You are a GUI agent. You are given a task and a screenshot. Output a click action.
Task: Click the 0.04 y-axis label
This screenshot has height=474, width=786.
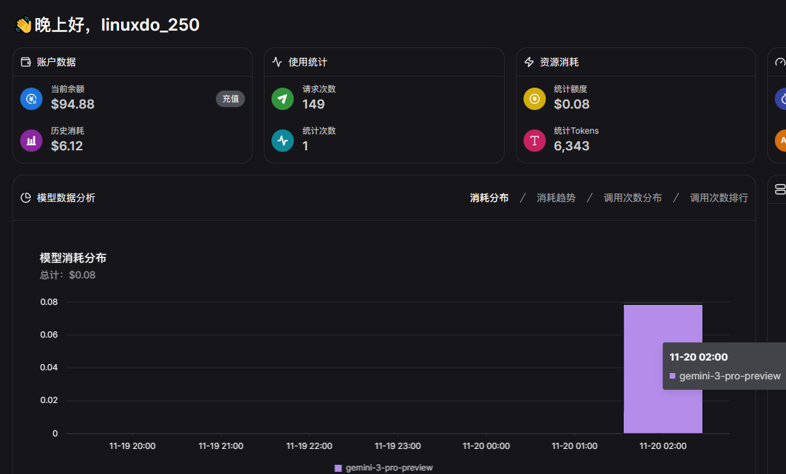[x=49, y=368]
